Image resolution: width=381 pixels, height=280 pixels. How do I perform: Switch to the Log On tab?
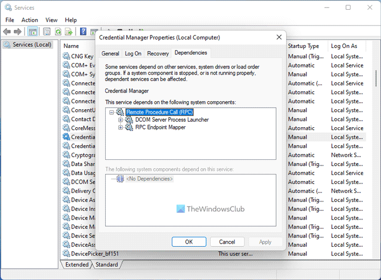[133, 53]
